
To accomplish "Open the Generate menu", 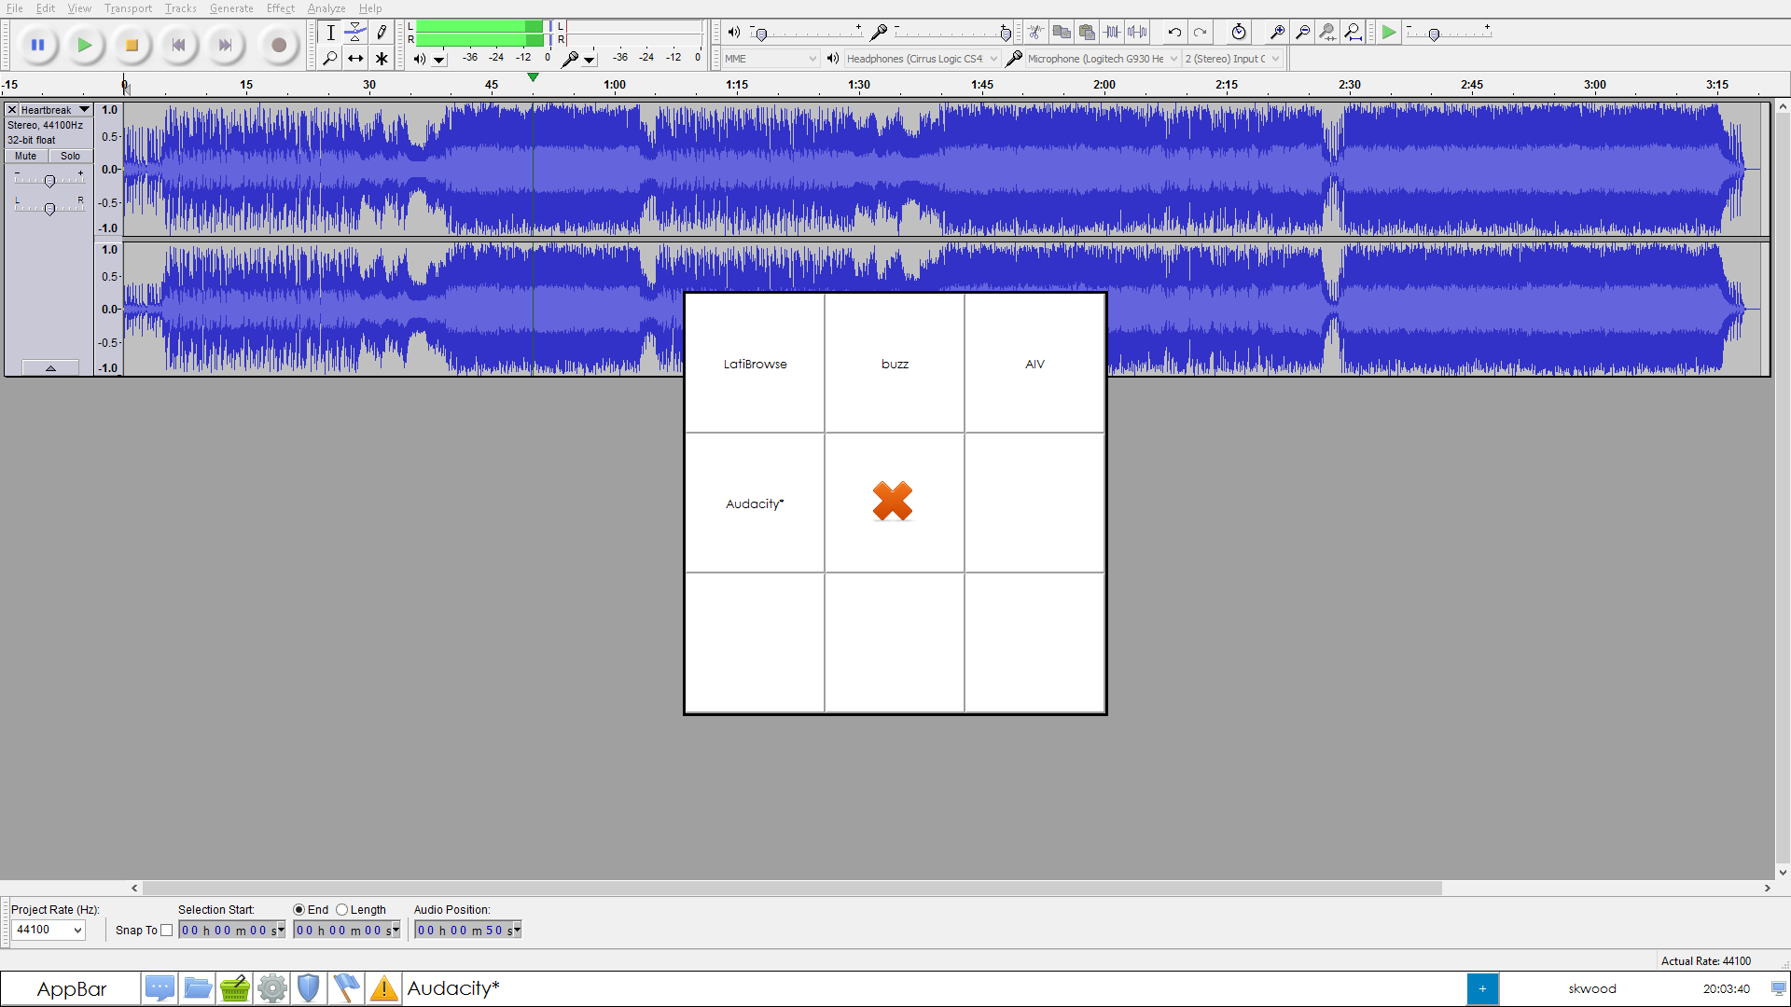I will [231, 8].
